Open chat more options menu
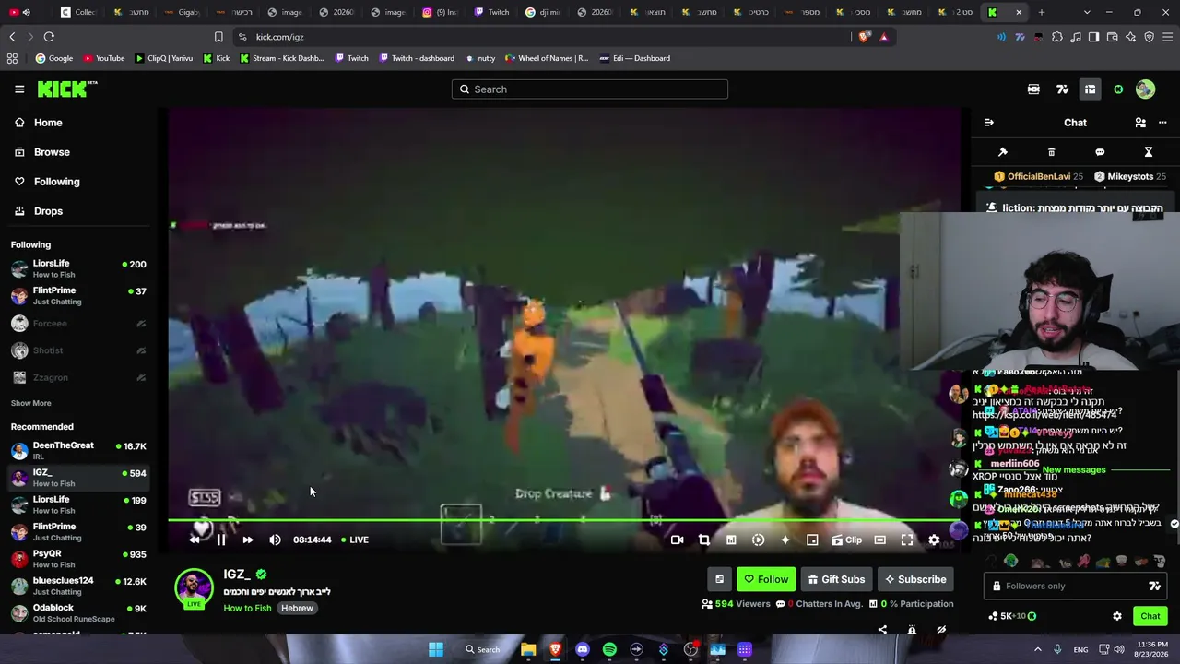 [x=1162, y=123]
